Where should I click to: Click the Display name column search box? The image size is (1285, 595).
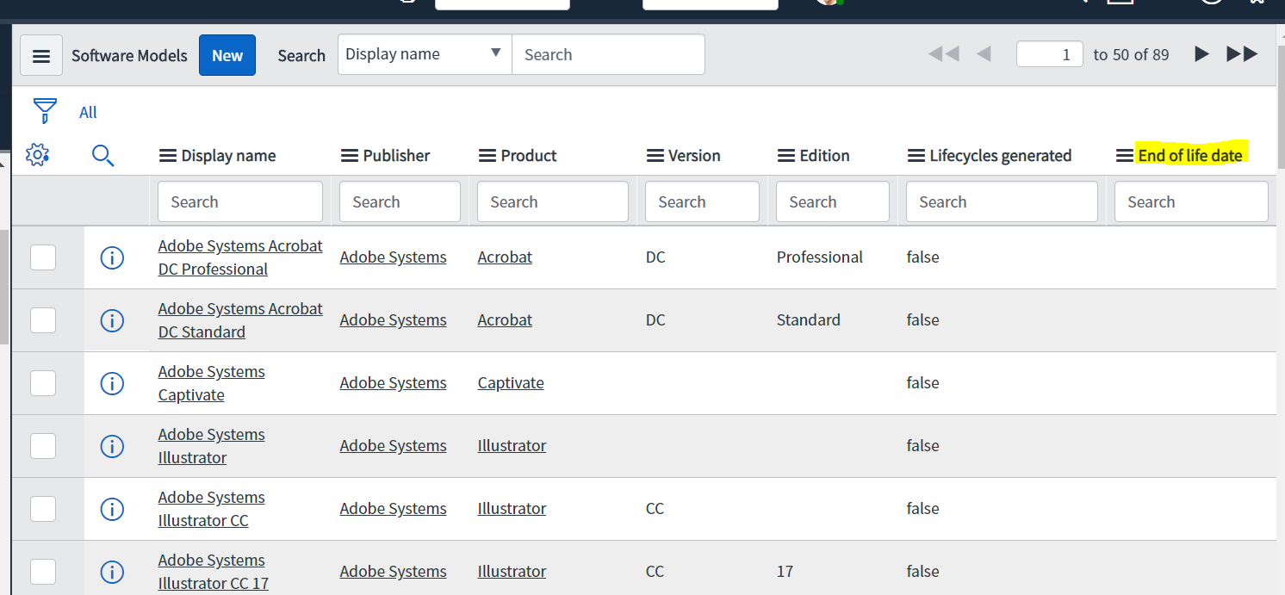(x=240, y=201)
